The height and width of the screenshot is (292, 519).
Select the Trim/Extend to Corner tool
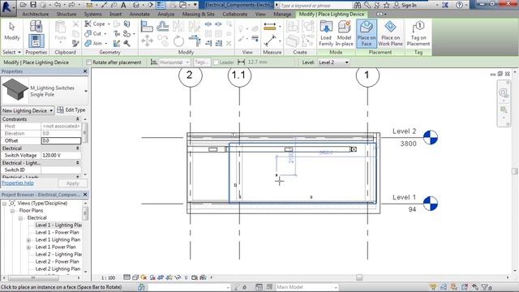pyautogui.click(x=195, y=41)
